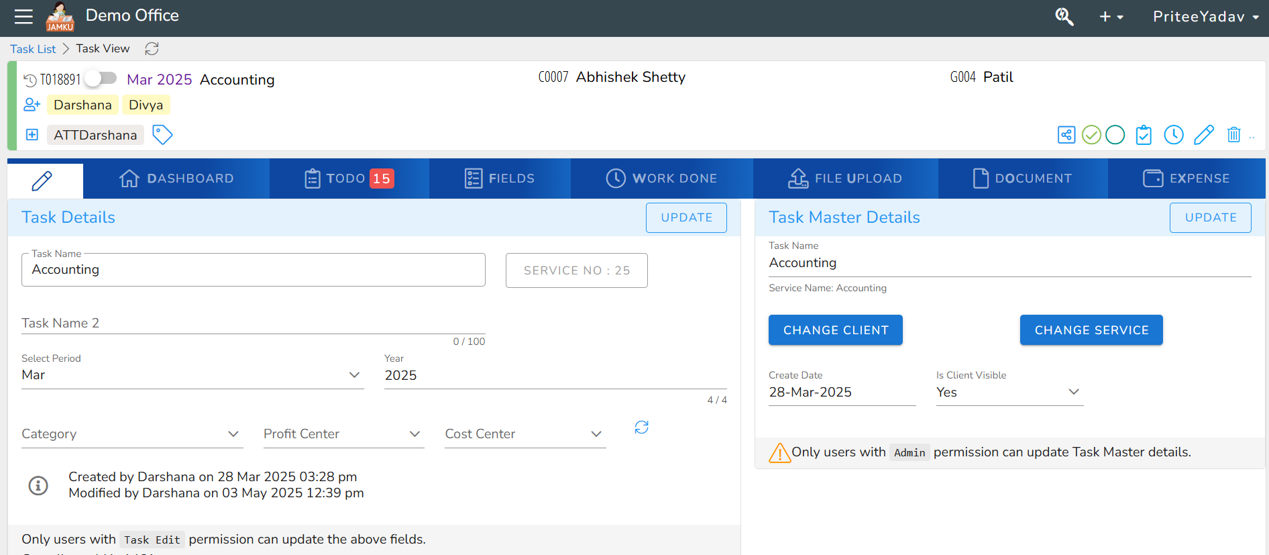Open the PriteeYadav user menu
Screen dimensions: 1269x555
point(1205,17)
